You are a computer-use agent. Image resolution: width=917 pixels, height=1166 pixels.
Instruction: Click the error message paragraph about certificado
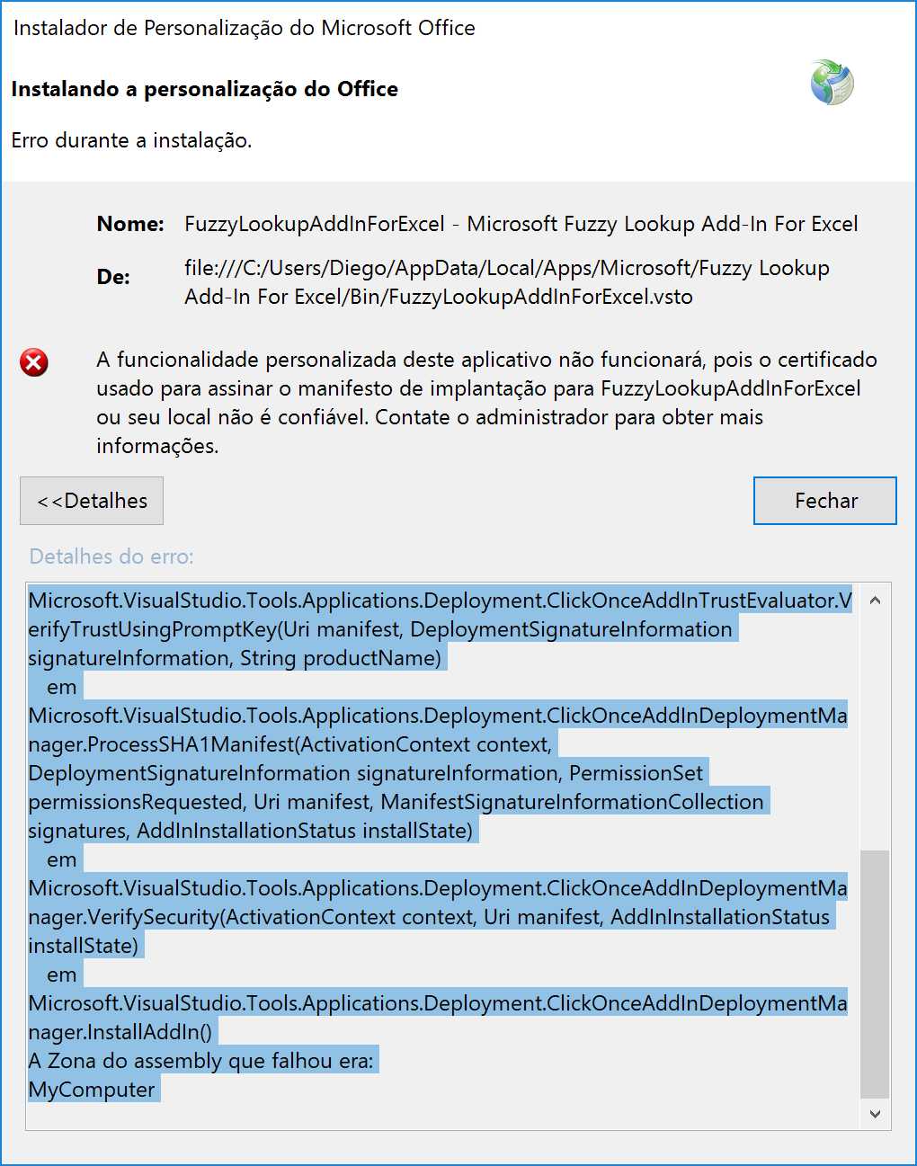(487, 403)
